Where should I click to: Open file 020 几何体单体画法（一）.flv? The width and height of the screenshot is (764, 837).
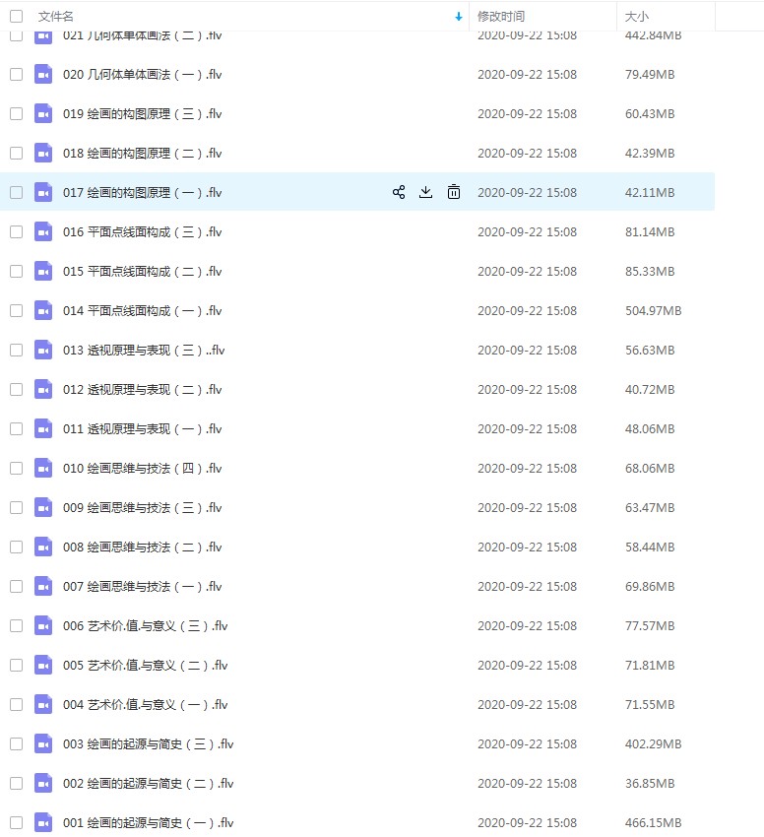[142, 74]
